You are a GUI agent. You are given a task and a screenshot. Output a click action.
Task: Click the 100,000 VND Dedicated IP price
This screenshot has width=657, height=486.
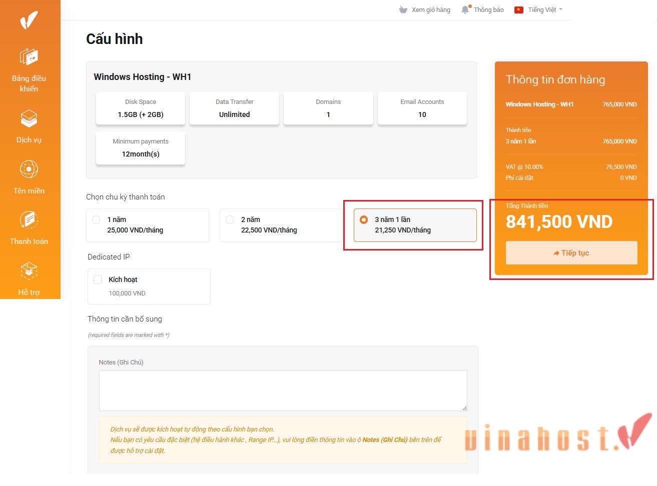(127, 293)
